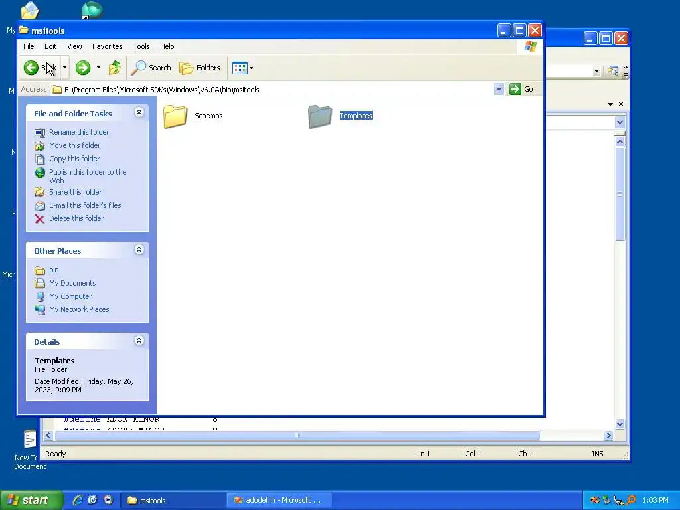Open the Favorites menu
Image resolution: width=680 pixels, height=510 pixels.
[107, 46]
